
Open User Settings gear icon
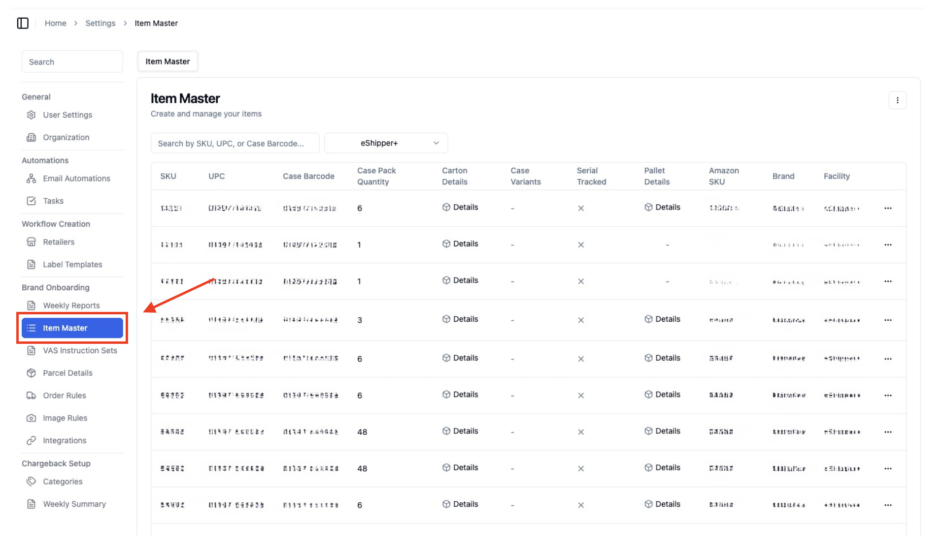[x=32, y=115]
